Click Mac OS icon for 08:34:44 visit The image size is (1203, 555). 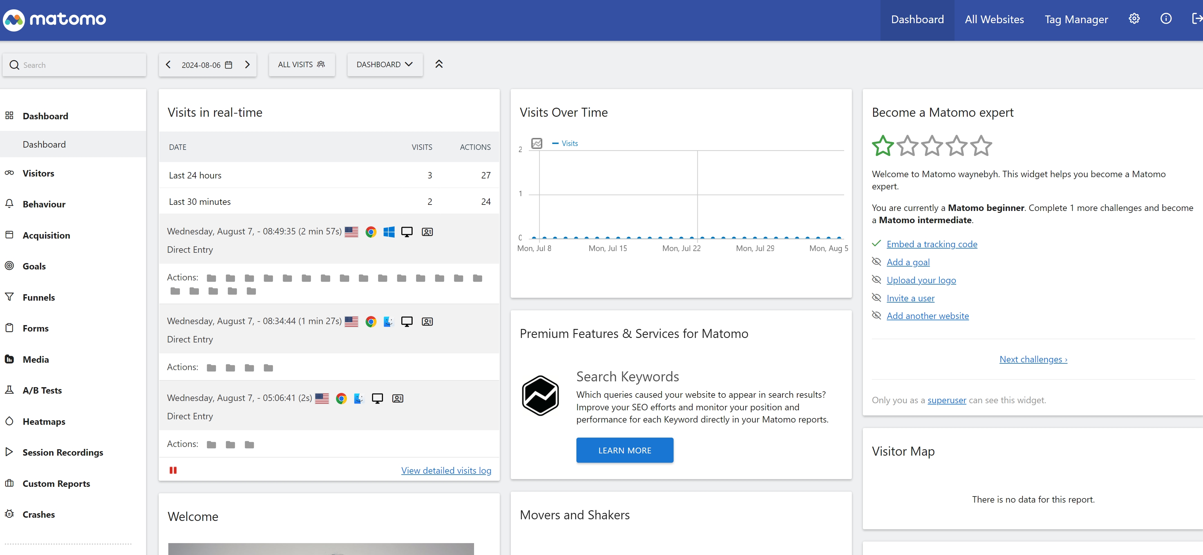(x=388, y=322)
